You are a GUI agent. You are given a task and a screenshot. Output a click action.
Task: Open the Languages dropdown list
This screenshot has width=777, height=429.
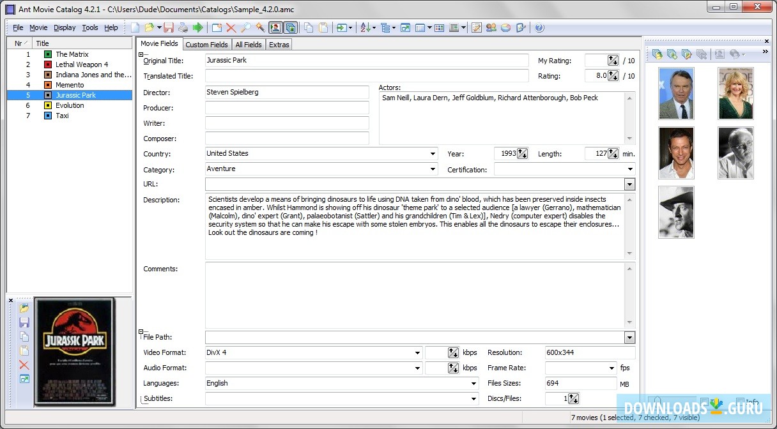tap(473, 384)
